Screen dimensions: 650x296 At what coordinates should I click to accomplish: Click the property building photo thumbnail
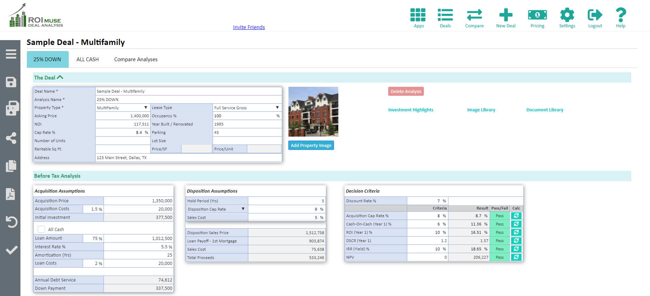313,112
